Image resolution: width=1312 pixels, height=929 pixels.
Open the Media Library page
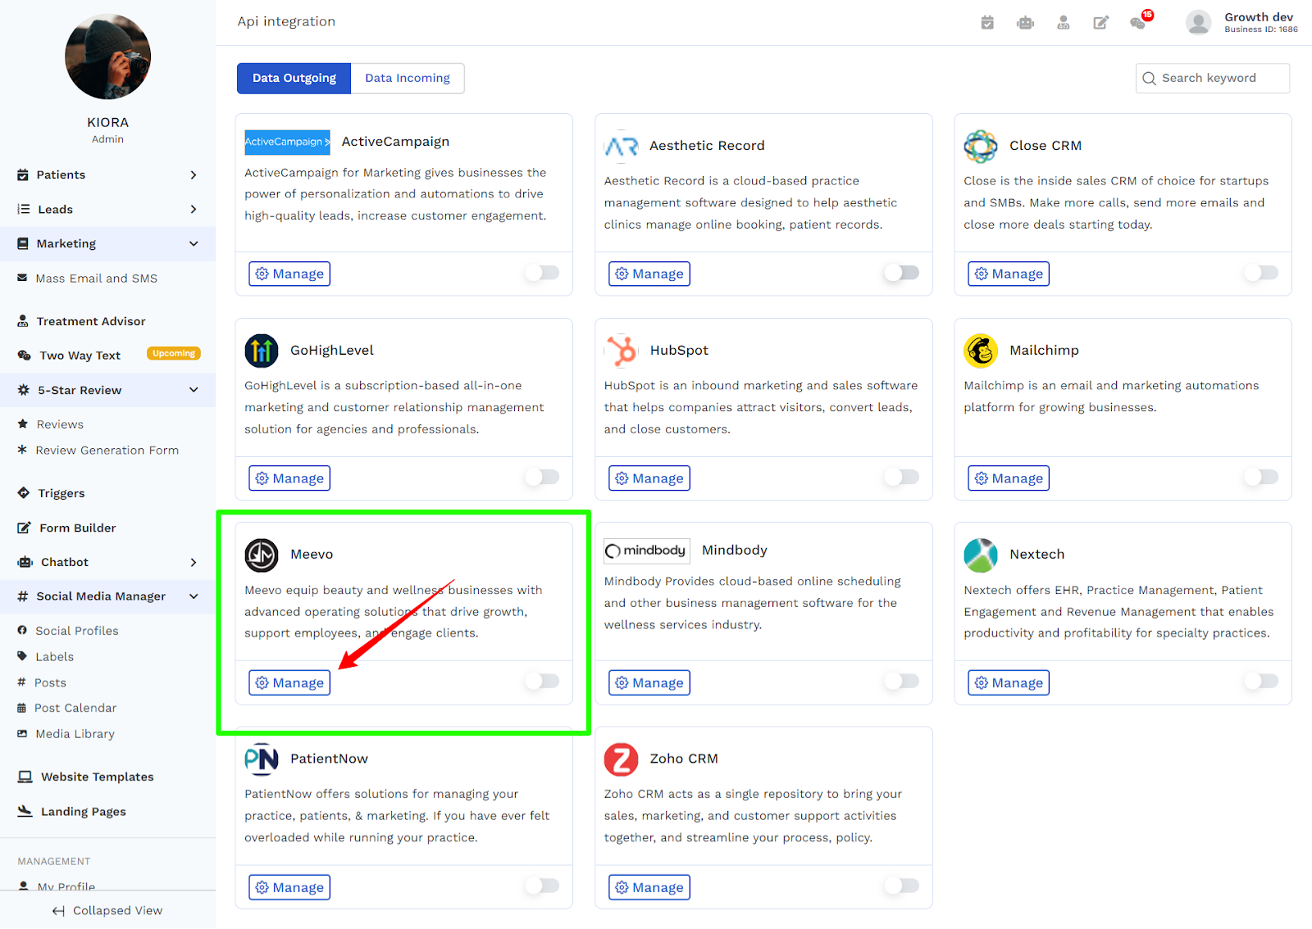75,734
